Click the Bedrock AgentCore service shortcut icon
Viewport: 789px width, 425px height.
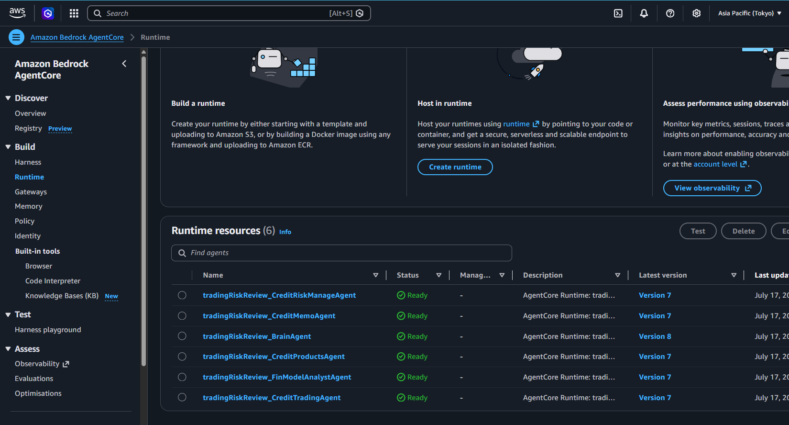[48, 13]
